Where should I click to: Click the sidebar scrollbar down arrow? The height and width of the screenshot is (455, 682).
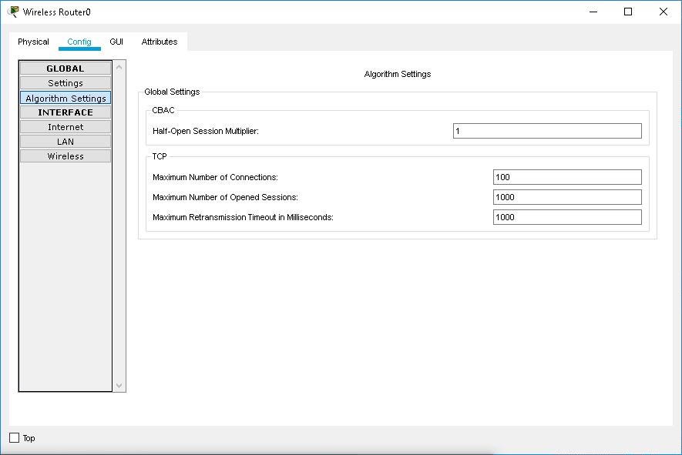118,385
